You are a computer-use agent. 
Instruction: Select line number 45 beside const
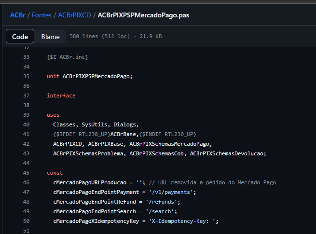(26, 173)
